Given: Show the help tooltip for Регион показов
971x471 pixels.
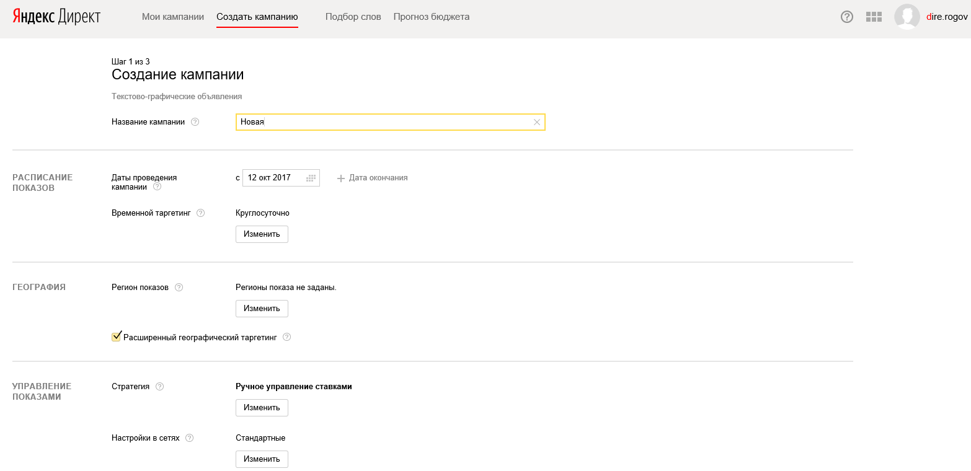Looking at the screenshot, I should (179, 288).
